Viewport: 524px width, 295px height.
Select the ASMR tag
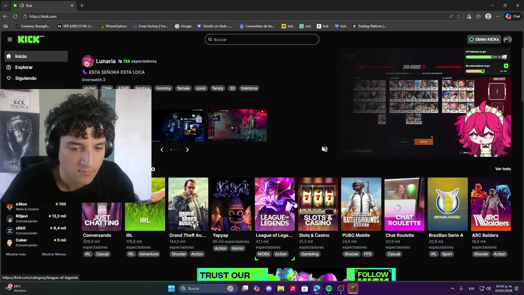point(123,88)
